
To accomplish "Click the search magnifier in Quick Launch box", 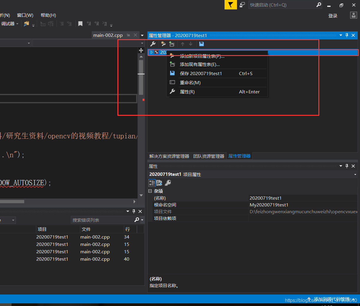I will (x=318, y=5).
